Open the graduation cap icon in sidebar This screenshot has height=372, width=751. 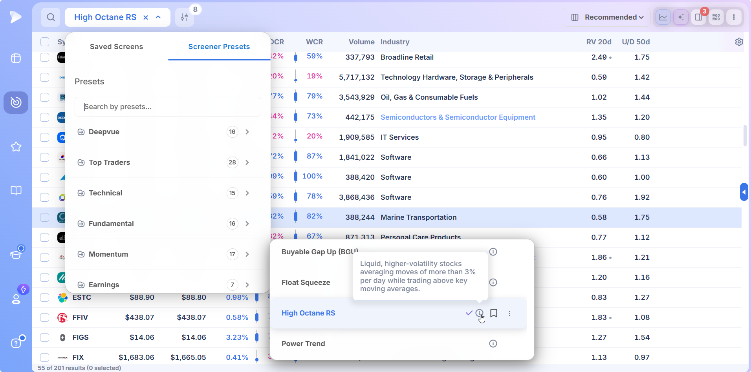(x=16, y=254)
